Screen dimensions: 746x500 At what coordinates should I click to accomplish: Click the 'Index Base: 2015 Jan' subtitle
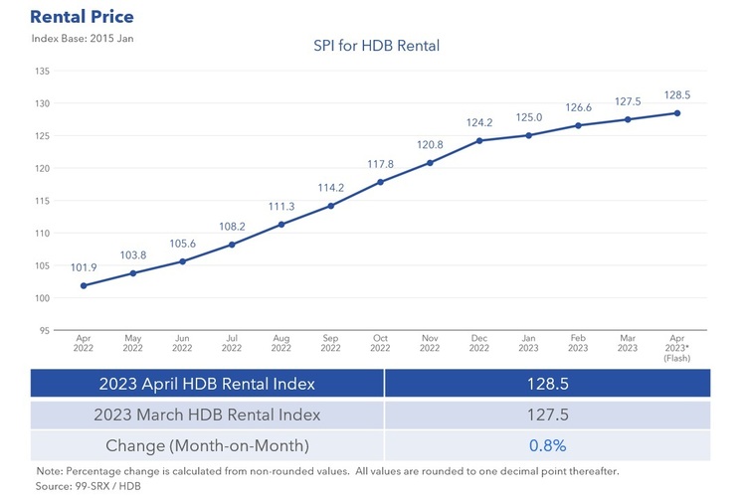[x=83, y=39]
